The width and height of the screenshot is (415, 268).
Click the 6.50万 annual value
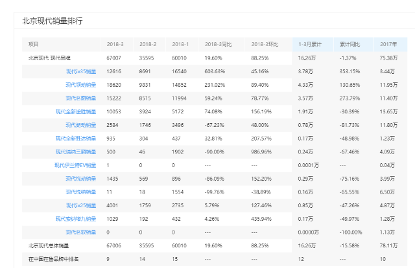click(x=387, y=192)
